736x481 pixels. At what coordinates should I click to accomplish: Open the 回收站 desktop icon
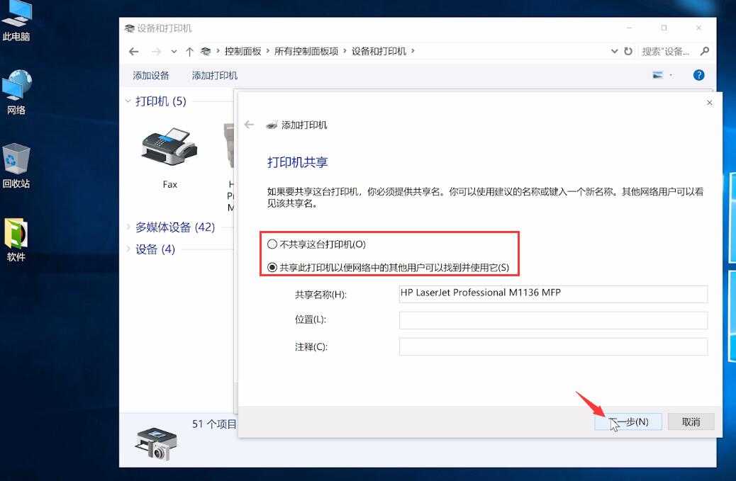pyautogui.click(x=17, y=159)
